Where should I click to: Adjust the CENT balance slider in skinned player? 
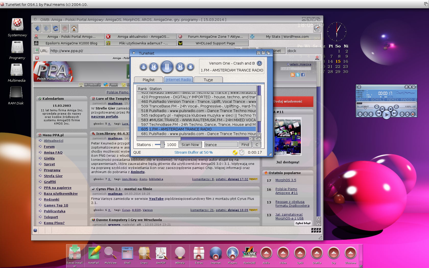(x=365, y=108)
